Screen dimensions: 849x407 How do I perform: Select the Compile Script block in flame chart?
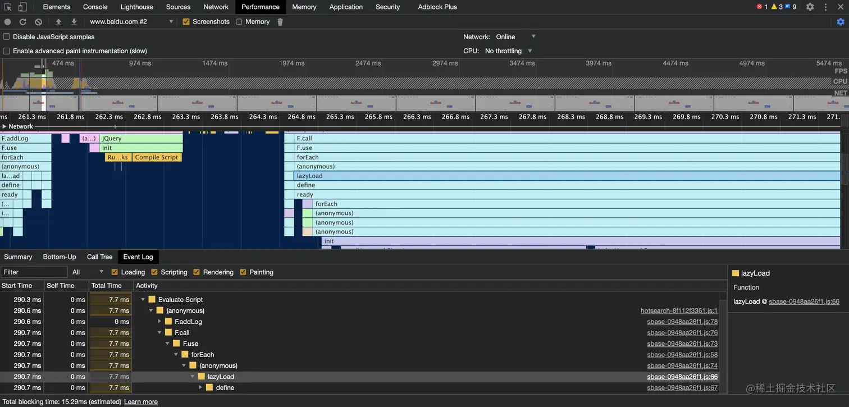pyautogui.click(x=157, y=158)
